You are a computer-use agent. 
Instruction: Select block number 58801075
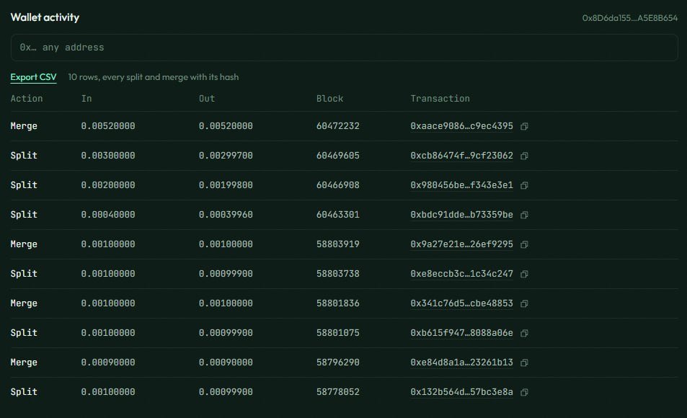pyautogui.click(x=338, y=333)
